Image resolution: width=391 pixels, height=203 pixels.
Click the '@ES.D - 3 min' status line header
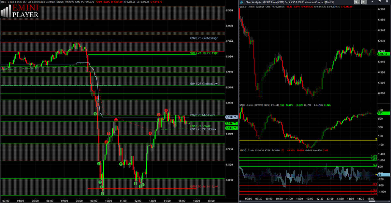(296, 7)
